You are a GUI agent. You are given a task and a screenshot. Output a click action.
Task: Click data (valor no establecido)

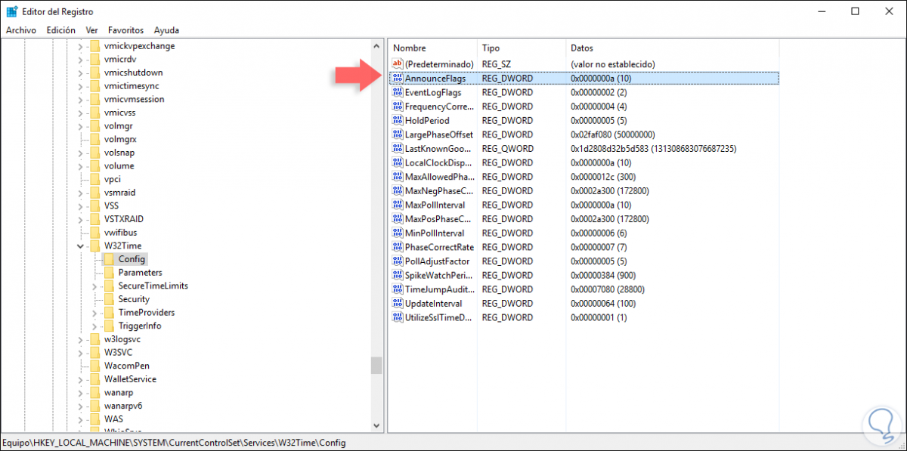click(x=612, y=64)
